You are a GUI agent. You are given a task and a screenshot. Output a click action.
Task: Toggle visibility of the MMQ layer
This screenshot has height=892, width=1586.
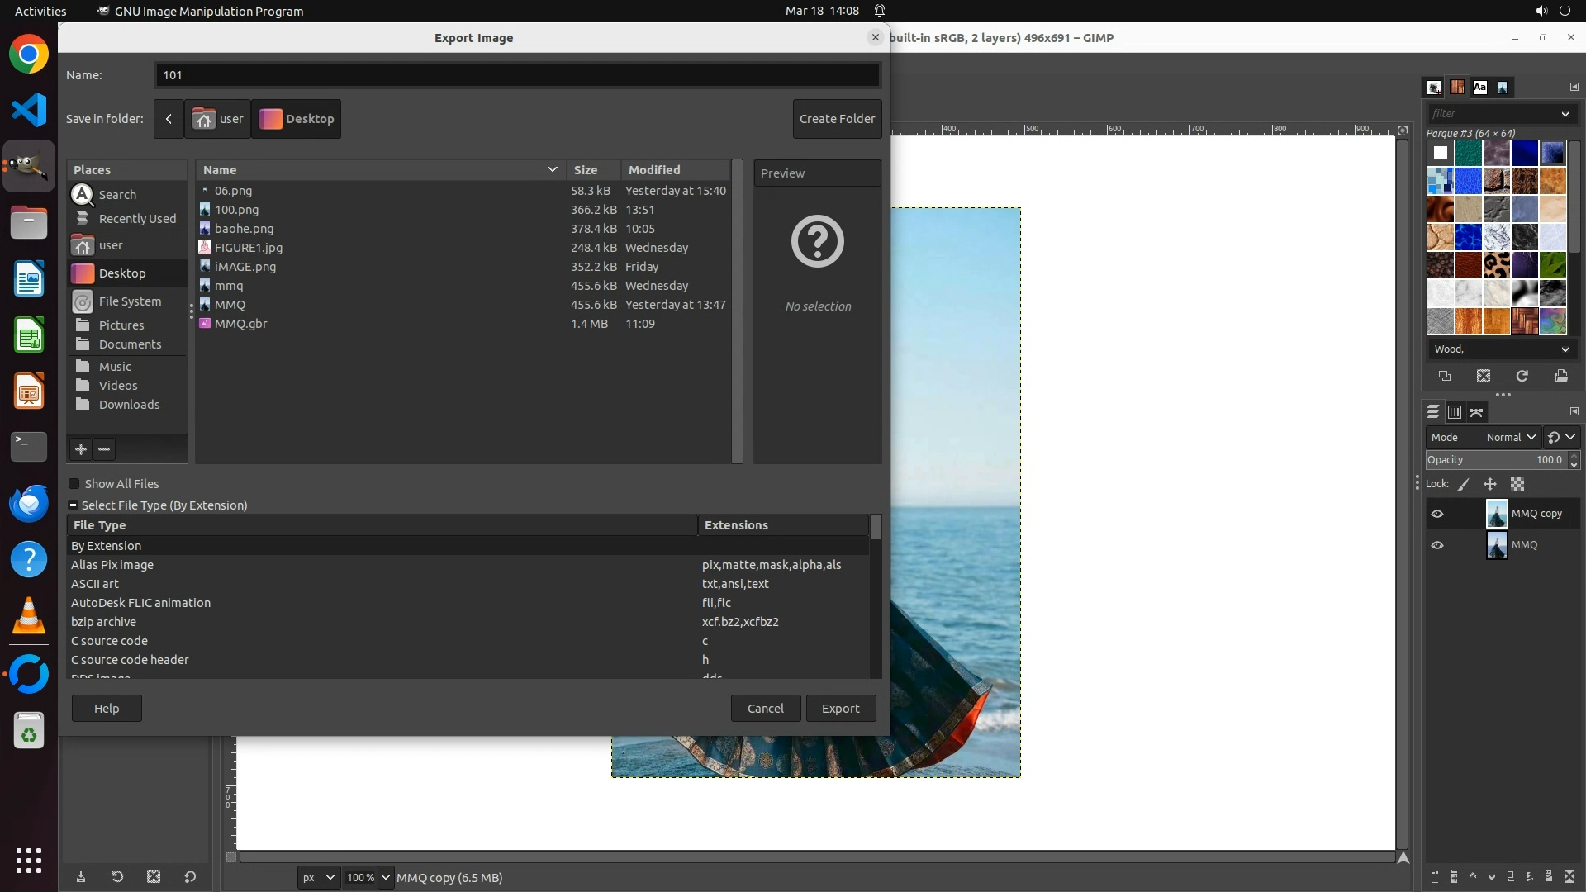pos(1437,545)
